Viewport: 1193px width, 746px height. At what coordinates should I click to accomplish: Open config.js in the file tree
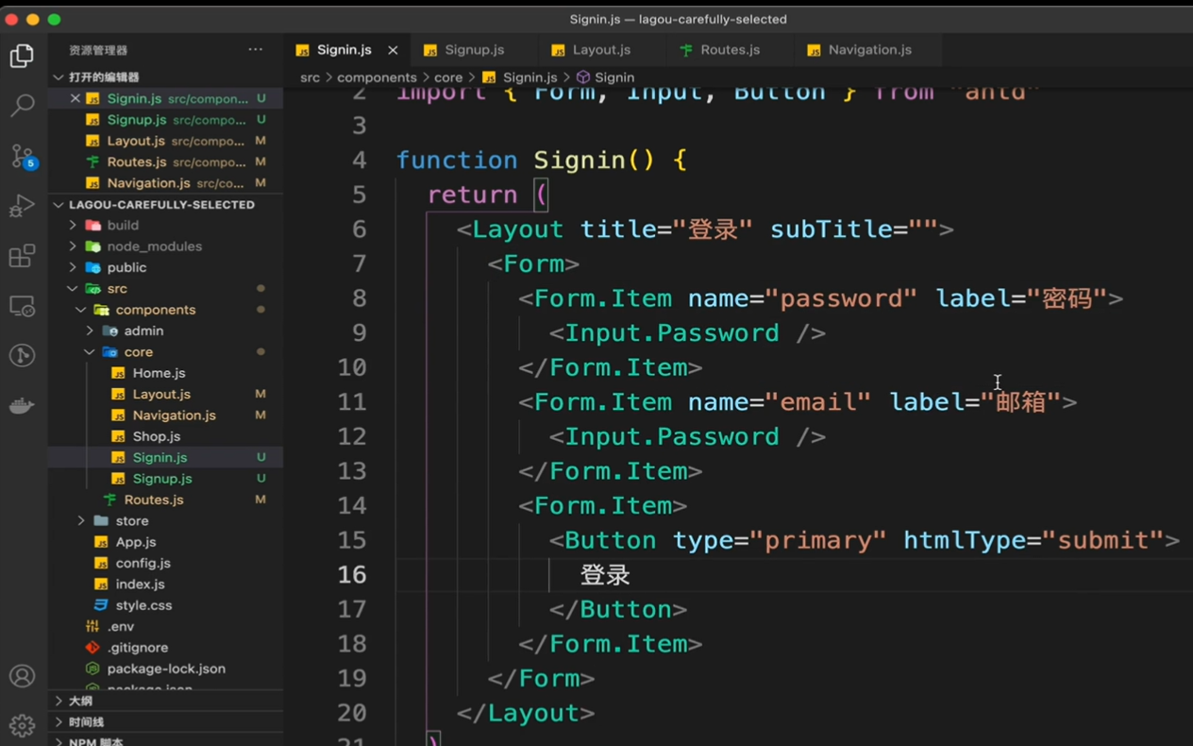click(143, 563)
